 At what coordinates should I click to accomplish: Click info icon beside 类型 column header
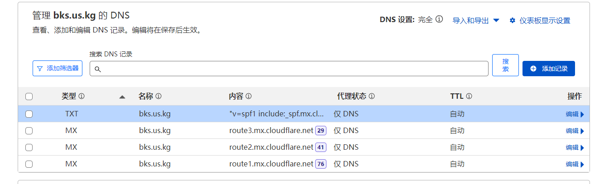coord(82,97)
